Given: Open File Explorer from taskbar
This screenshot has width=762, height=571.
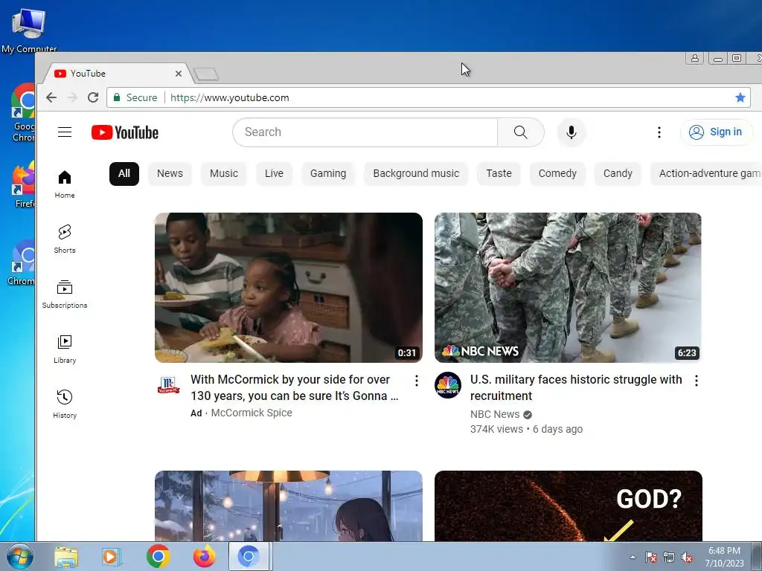Looking at the screenshot, I should pyautogui.click(x=65, y=557).
